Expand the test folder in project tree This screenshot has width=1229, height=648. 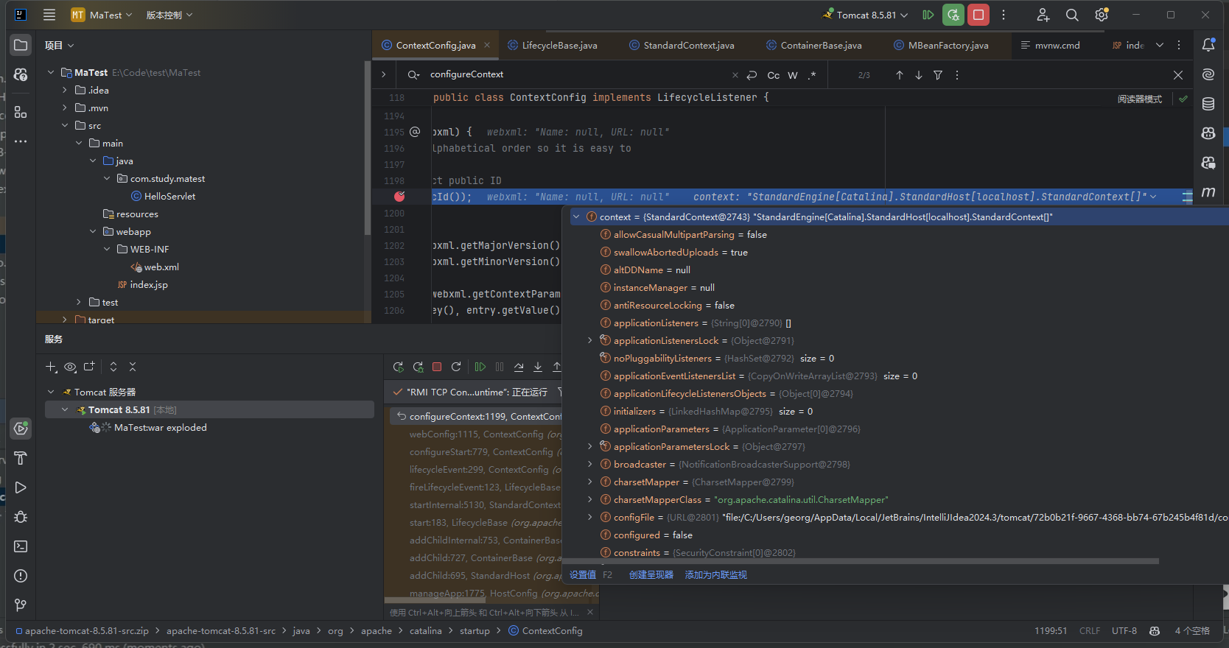click(x=79, y=302)
